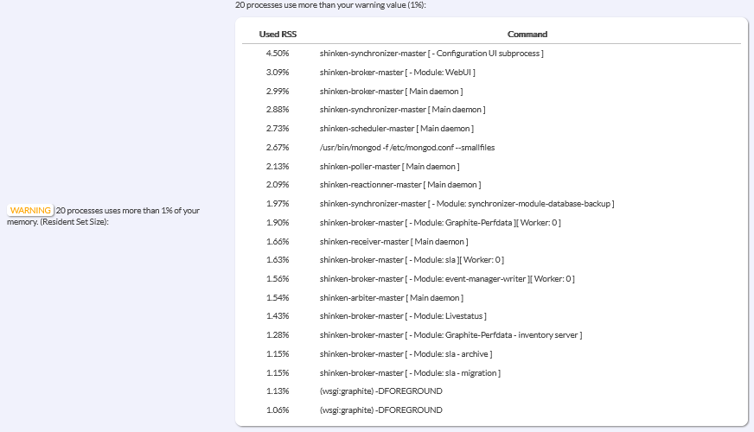The height and width of the screenshot is (432, 754).
Task: Click the shinken-arbiter-master Main daemon row
Action: pos(391,297)
